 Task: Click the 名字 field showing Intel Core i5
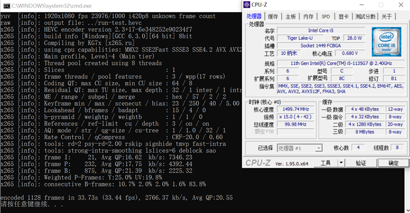pos(319,31)
